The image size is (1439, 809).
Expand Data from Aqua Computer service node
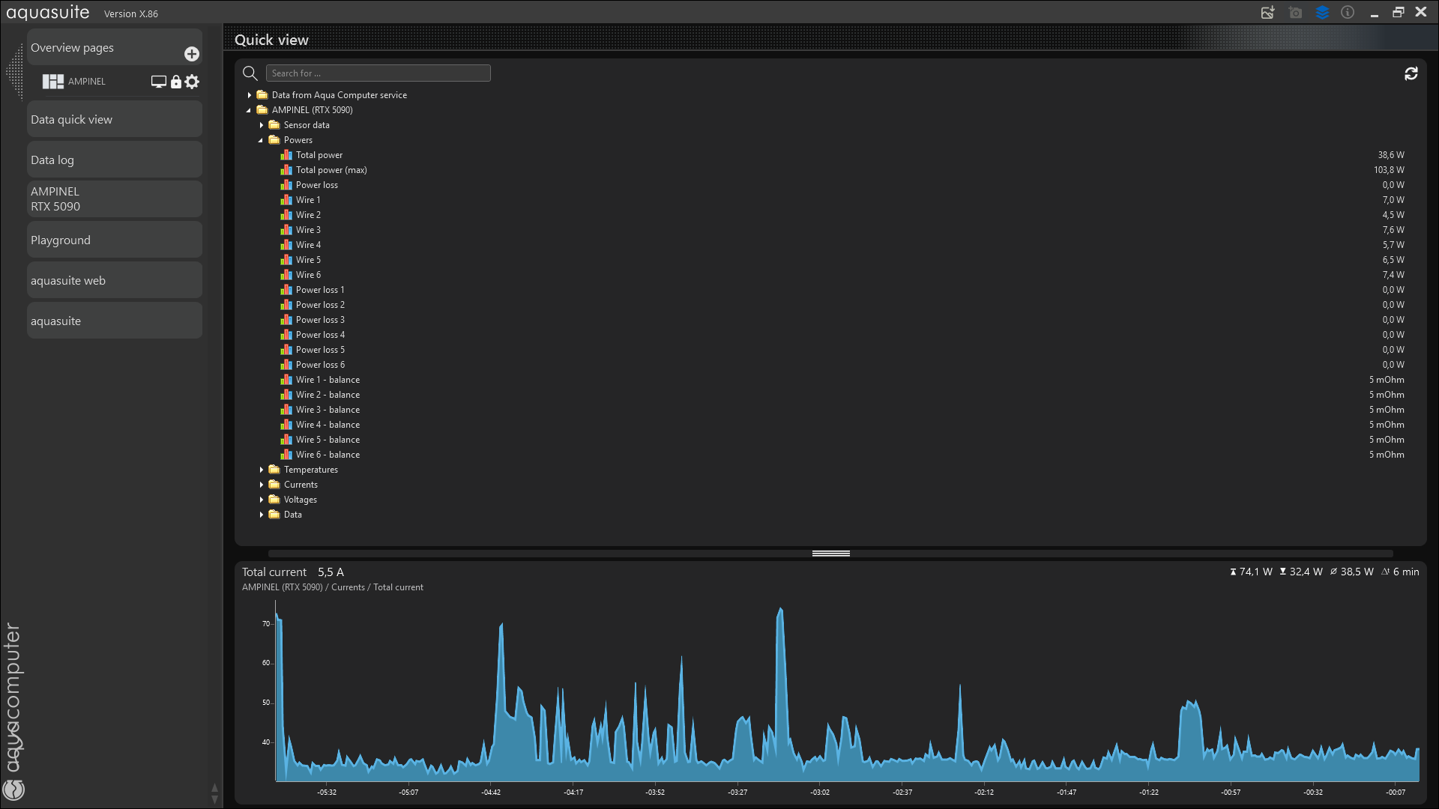click(250, 95)
